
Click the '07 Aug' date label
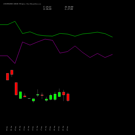tap(16, 129)
